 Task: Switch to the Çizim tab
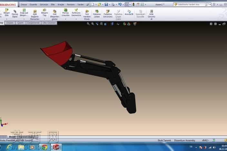(x=20, y=23)
